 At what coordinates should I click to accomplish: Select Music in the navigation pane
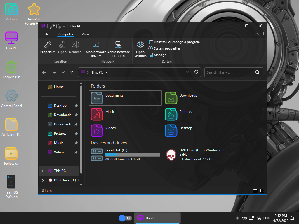click(56, 143)
